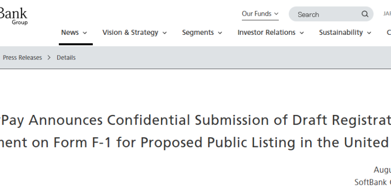
Task: Click the breadcrumb separator arrow icon
Action: (x=49, y=57)
